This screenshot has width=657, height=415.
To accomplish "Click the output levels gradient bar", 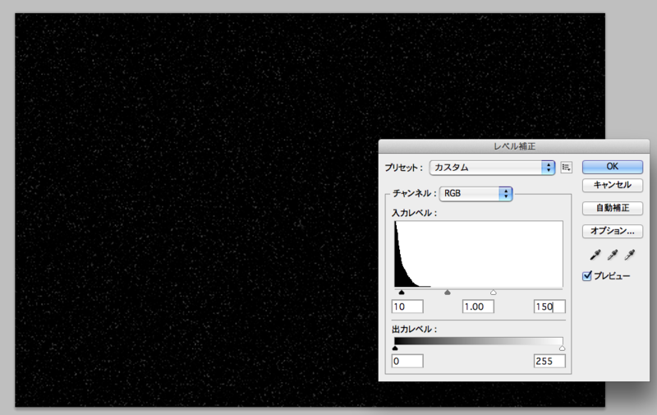I will 479,341.
